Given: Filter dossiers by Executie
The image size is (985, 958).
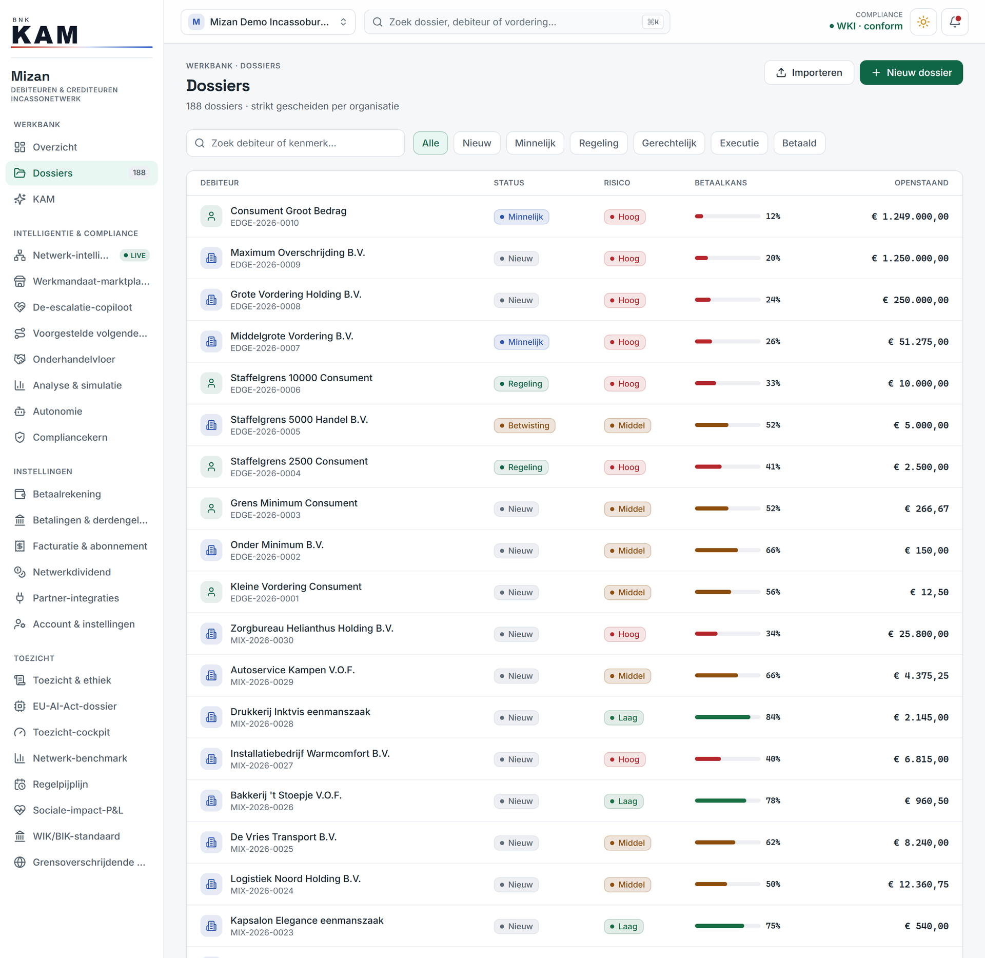Looking at the screenshot, I should 739,143.
